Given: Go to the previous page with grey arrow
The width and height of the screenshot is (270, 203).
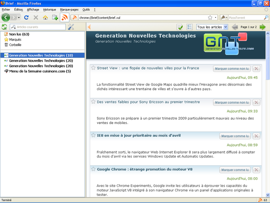Looking at the screenshot, I should click(235, 27).
